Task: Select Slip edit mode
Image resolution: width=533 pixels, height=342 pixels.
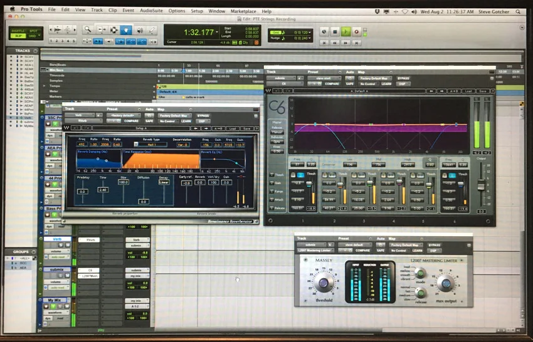Action: [x=18, y=36]
